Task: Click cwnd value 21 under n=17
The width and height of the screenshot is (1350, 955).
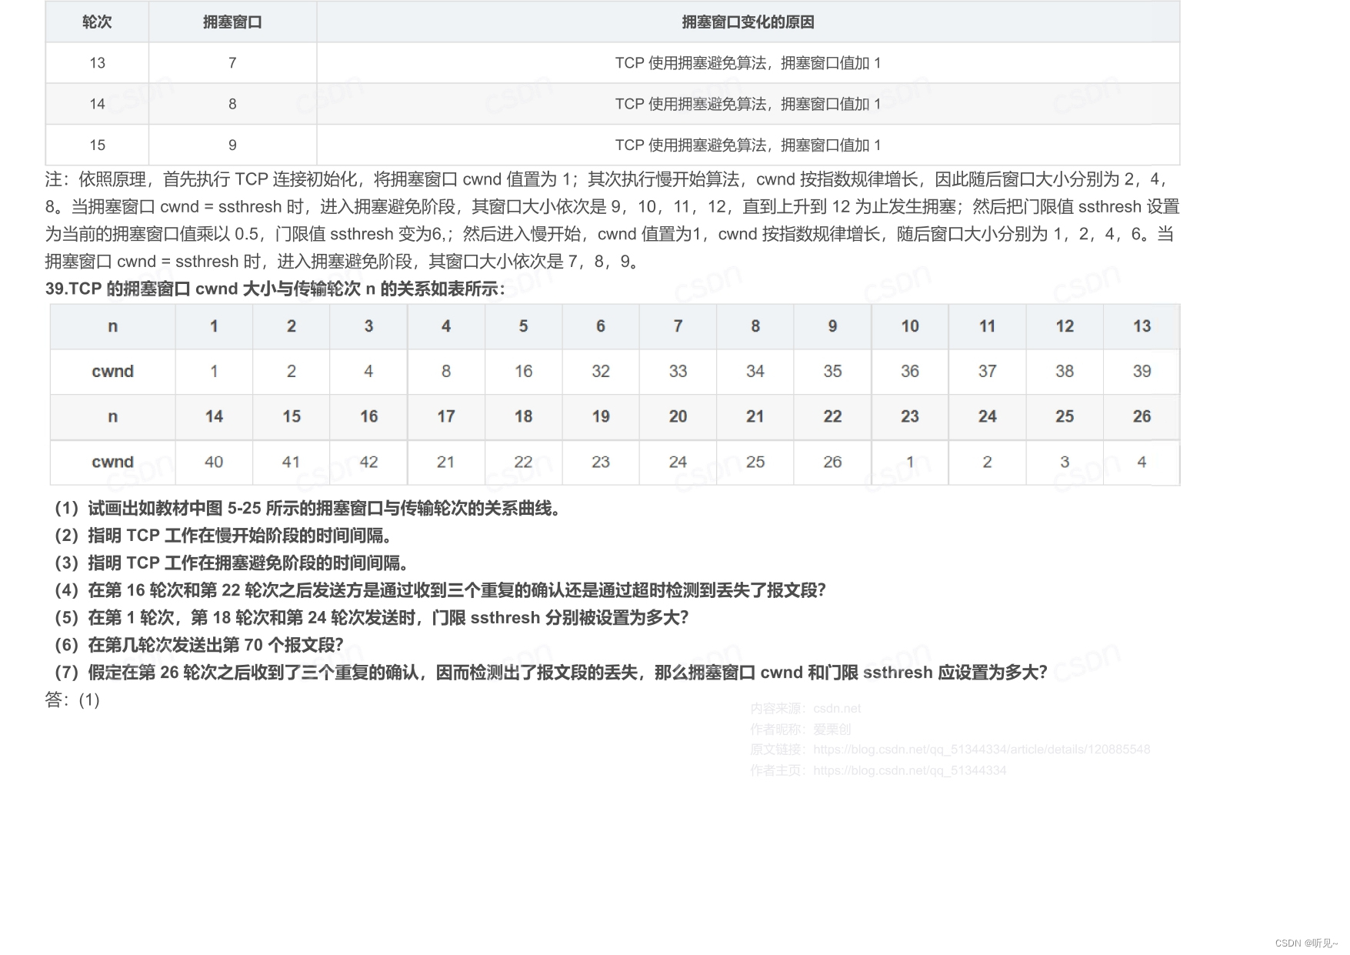Action: pyautogui.click(x=445, y=462)
